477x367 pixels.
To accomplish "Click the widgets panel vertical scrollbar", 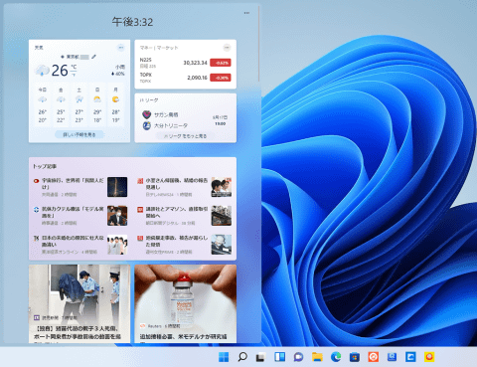I will pyautogui.click(x=258, y=44).
